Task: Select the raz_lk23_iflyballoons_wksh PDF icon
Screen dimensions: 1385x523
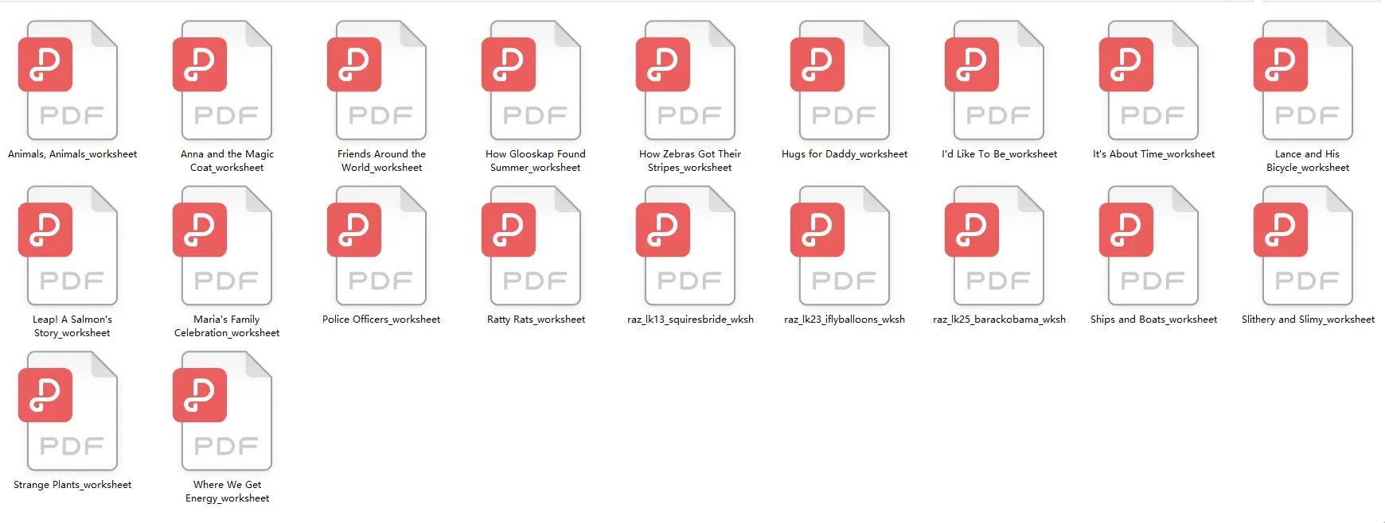Action: tap(840, 246)
